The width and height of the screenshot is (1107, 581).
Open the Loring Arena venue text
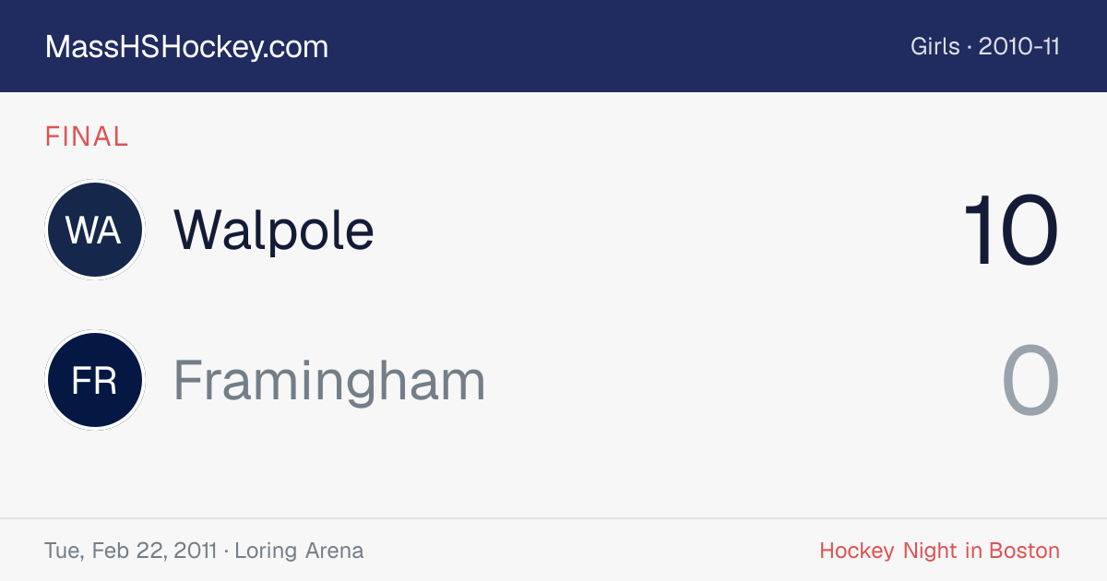pyautogui.click(x=299, y=551)
